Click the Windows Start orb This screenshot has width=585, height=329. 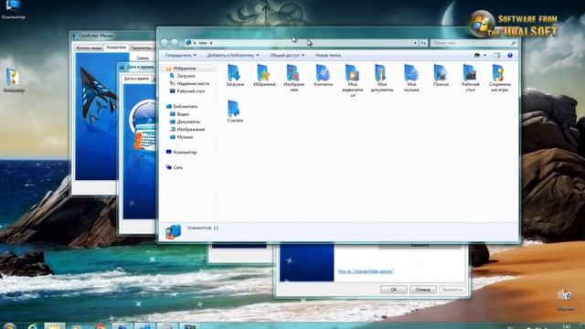(x=10, y=326)
